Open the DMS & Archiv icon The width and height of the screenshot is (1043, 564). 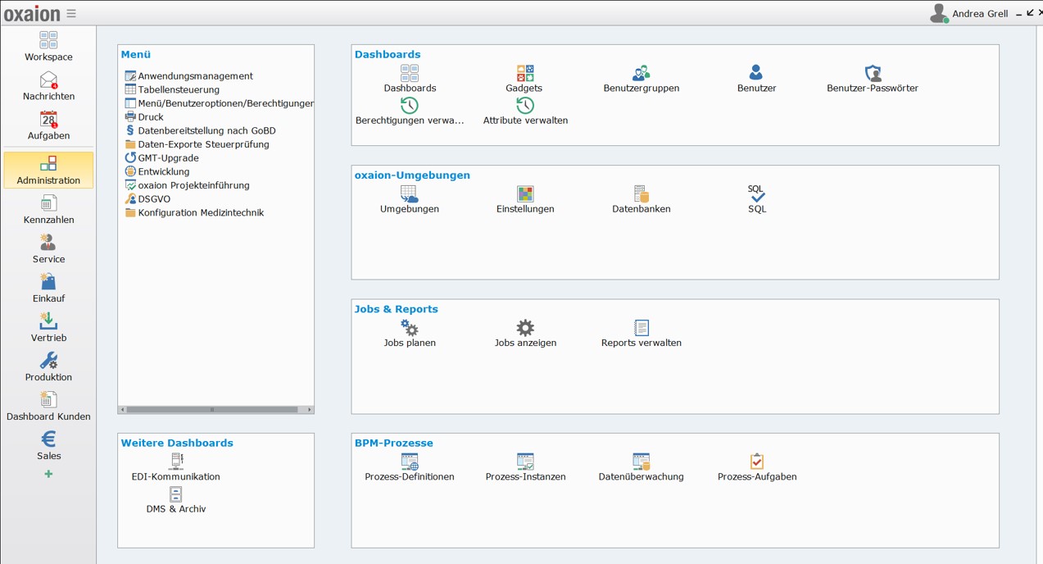175,494
